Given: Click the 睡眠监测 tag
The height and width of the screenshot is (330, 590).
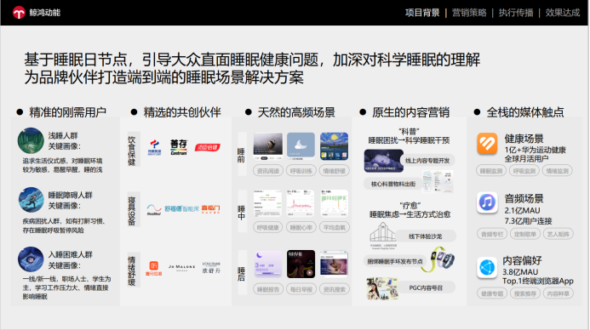Looking at the screenshot, I should (x=491, y=171).
